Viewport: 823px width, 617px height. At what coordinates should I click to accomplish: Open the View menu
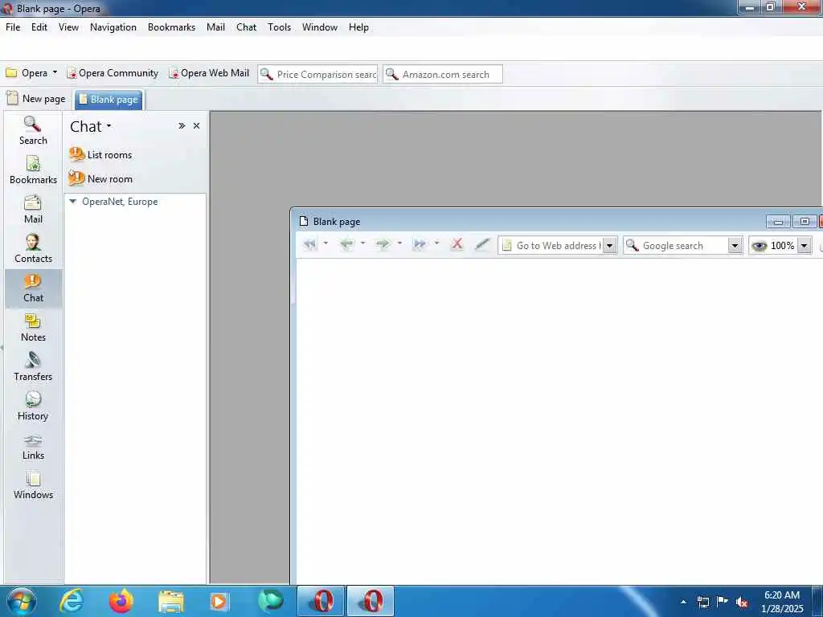68,27
